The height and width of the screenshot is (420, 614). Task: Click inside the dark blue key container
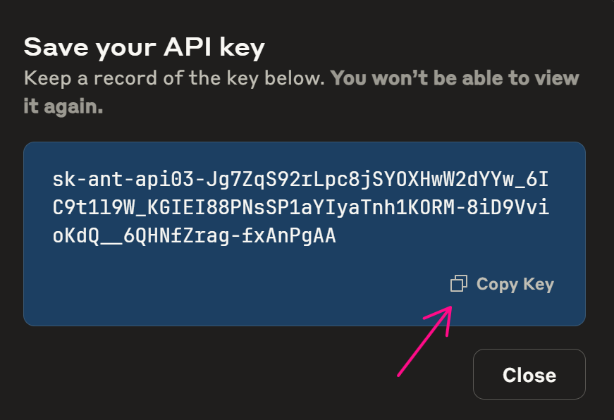[x=303, y=233]
